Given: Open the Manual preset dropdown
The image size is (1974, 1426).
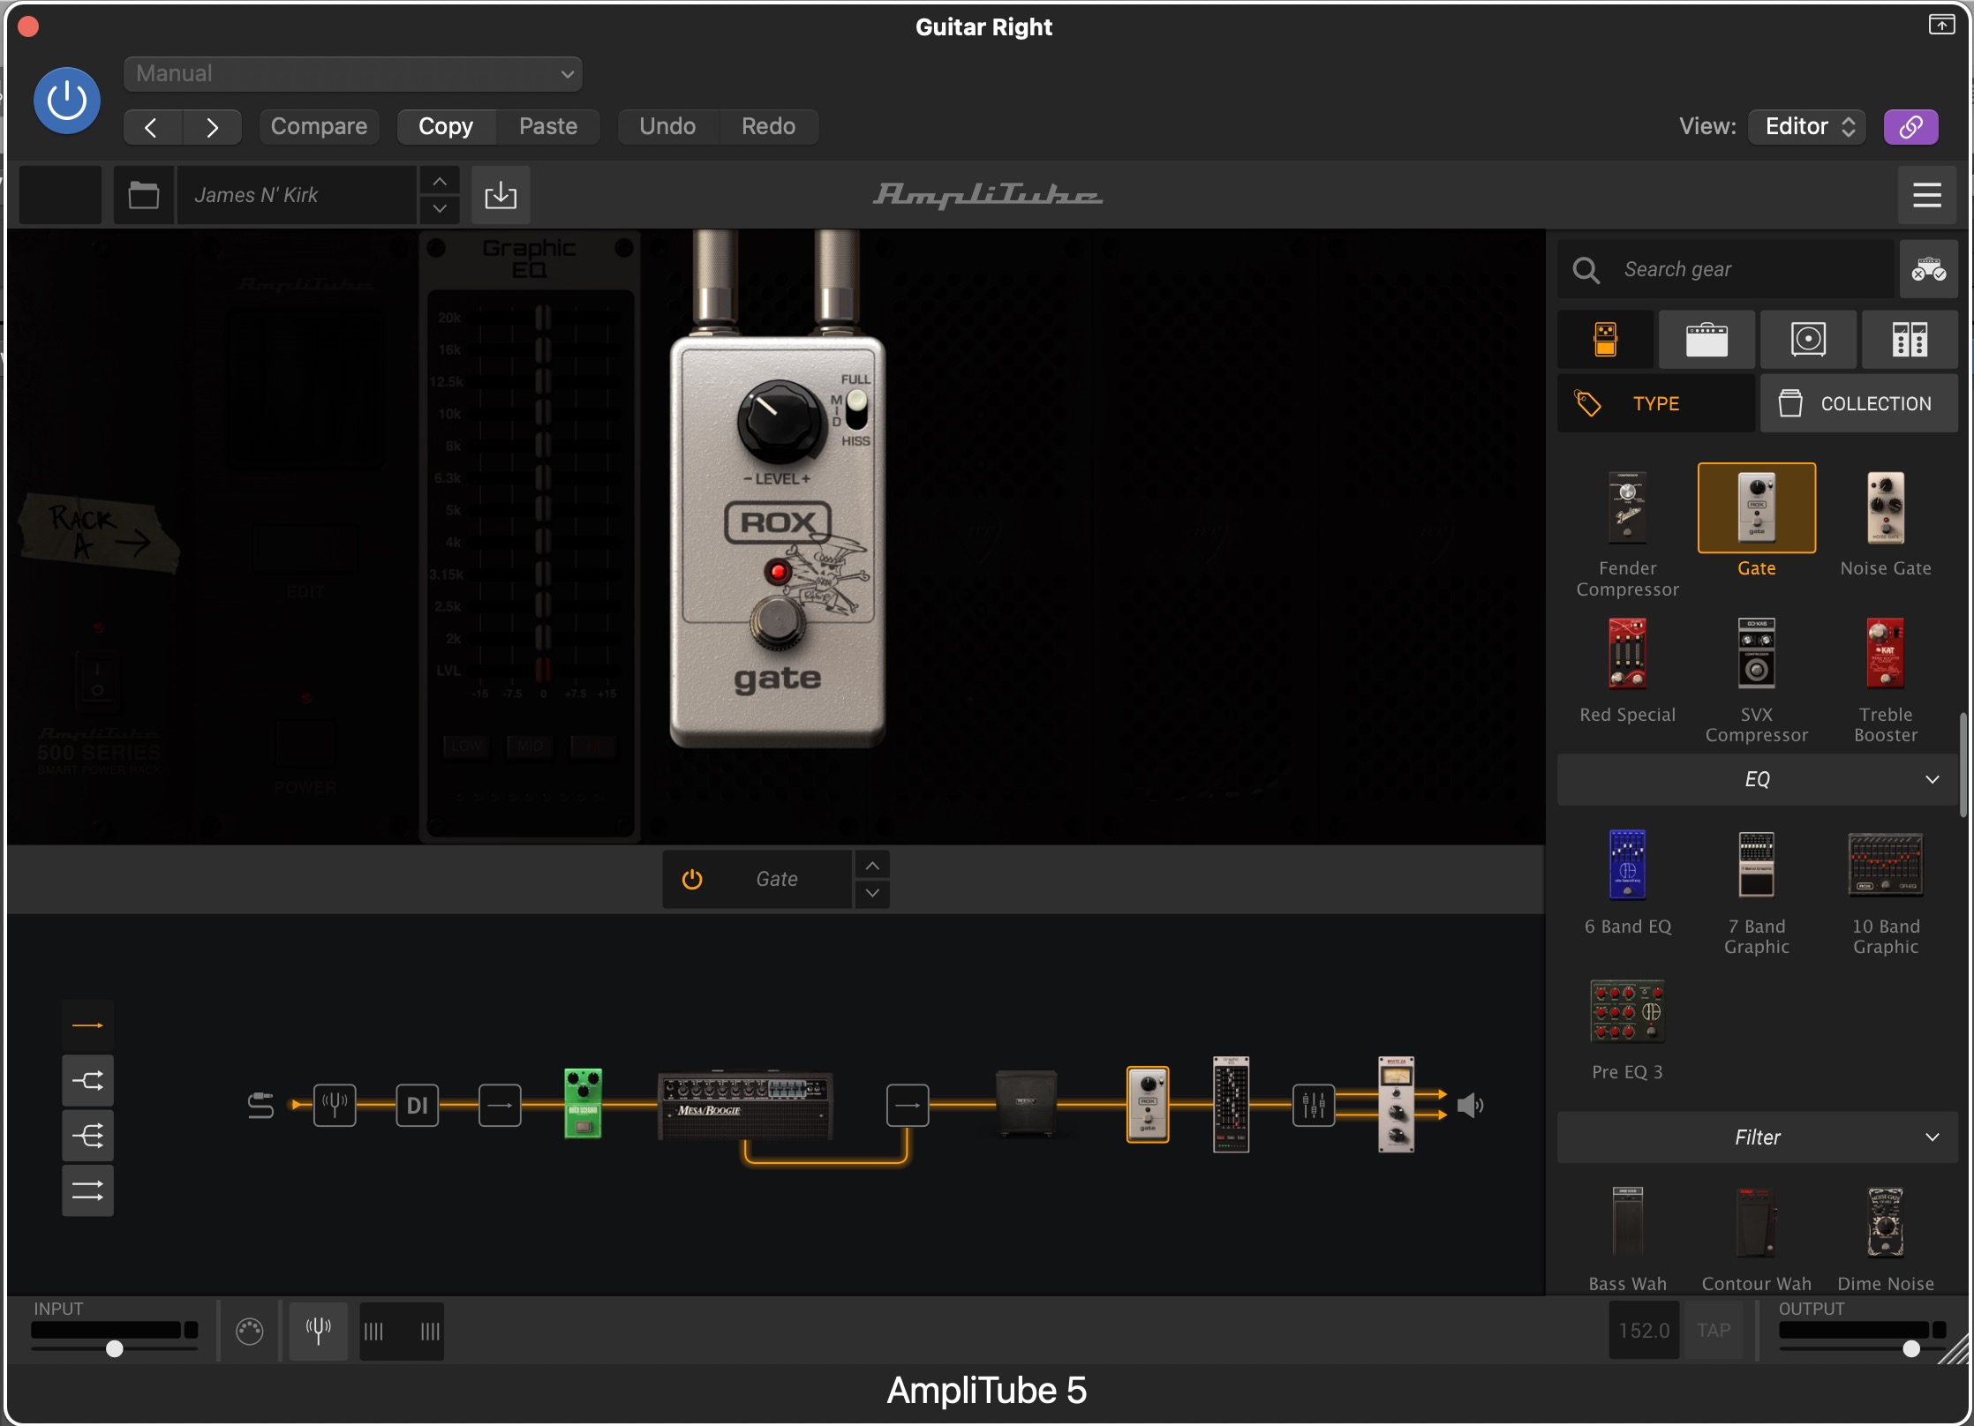Looking at the screenshot, I should coord(352,74).
